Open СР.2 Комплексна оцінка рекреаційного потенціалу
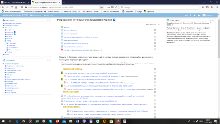Viewport: 220px width, 124px height. [x=100, y=114]
